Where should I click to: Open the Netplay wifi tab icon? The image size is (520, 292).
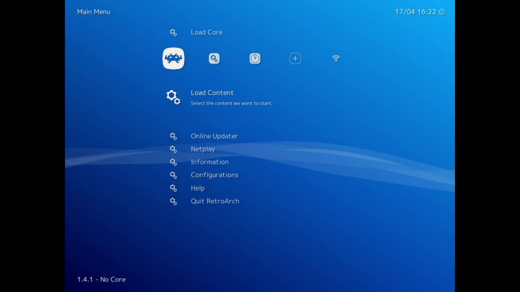336,59
